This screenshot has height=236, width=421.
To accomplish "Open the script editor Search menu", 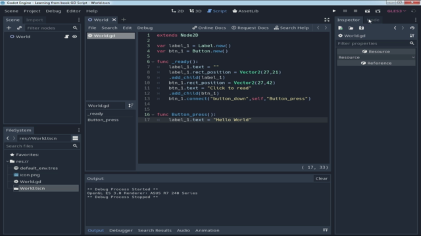I will pyautogui.click(x=109, y=28).
